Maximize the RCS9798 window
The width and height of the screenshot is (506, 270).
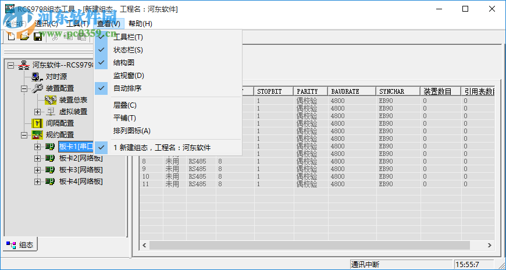(465, 9)
